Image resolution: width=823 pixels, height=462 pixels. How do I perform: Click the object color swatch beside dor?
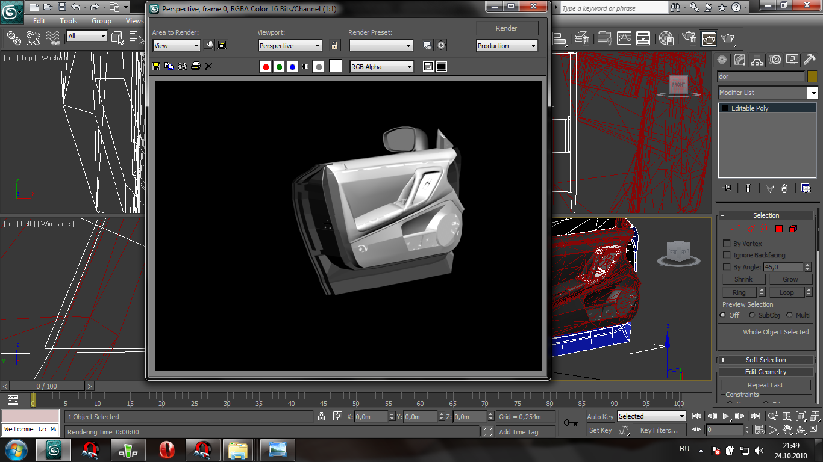pyautogui.click(x=812, y=76)
